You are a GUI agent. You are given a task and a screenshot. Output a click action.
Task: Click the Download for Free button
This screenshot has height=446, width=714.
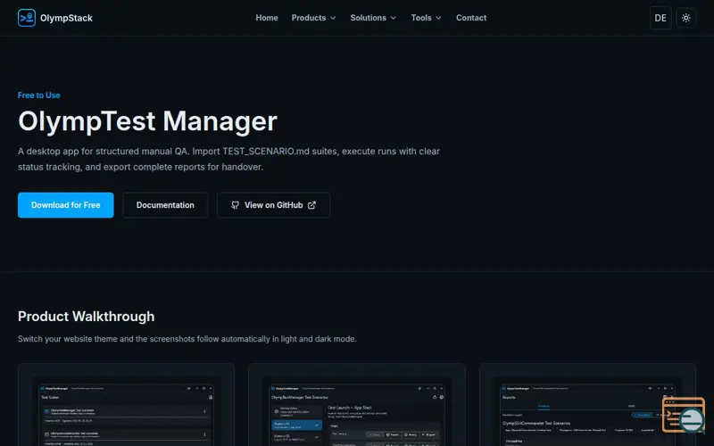(x=65, y=205)
